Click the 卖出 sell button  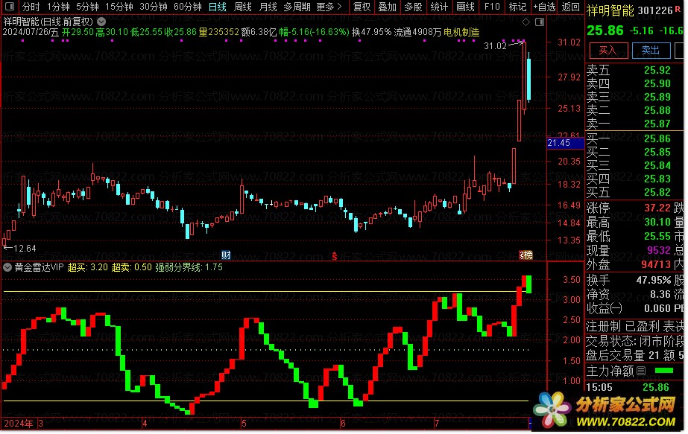(x=651, y=51)
